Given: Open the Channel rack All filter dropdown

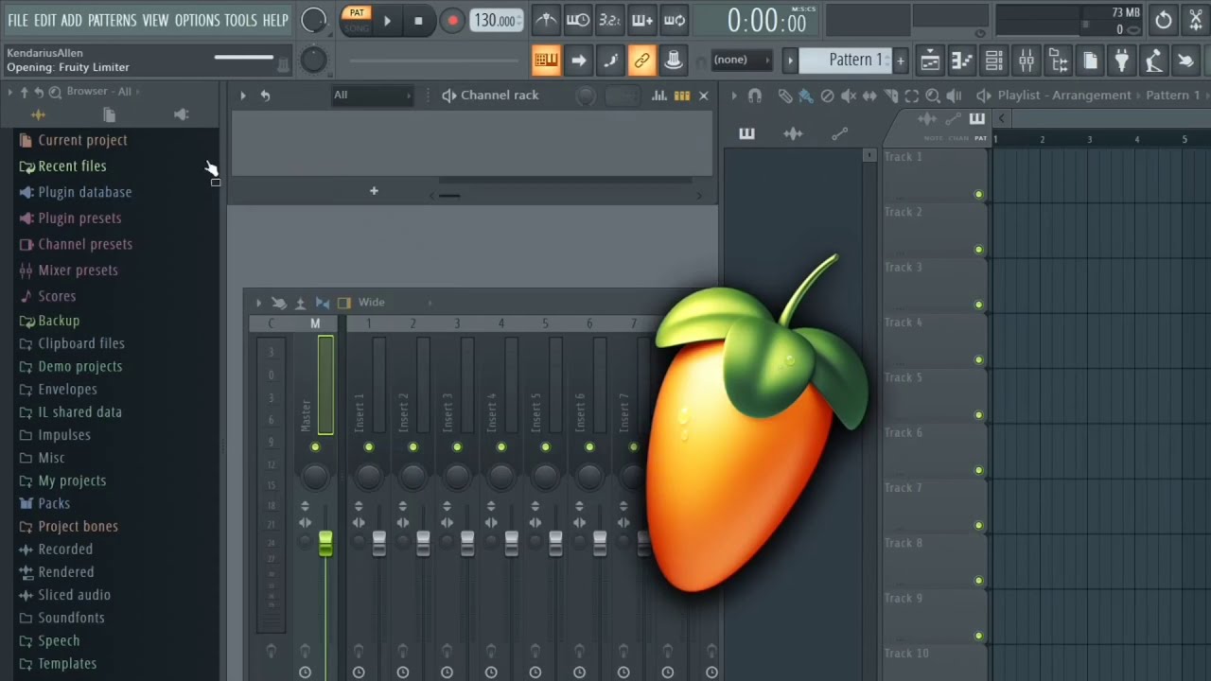Looking at the screenshot, I should [373, 95].
